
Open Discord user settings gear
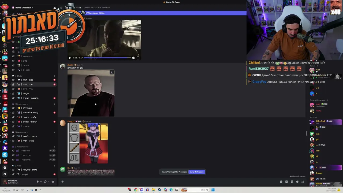[53, 182]
